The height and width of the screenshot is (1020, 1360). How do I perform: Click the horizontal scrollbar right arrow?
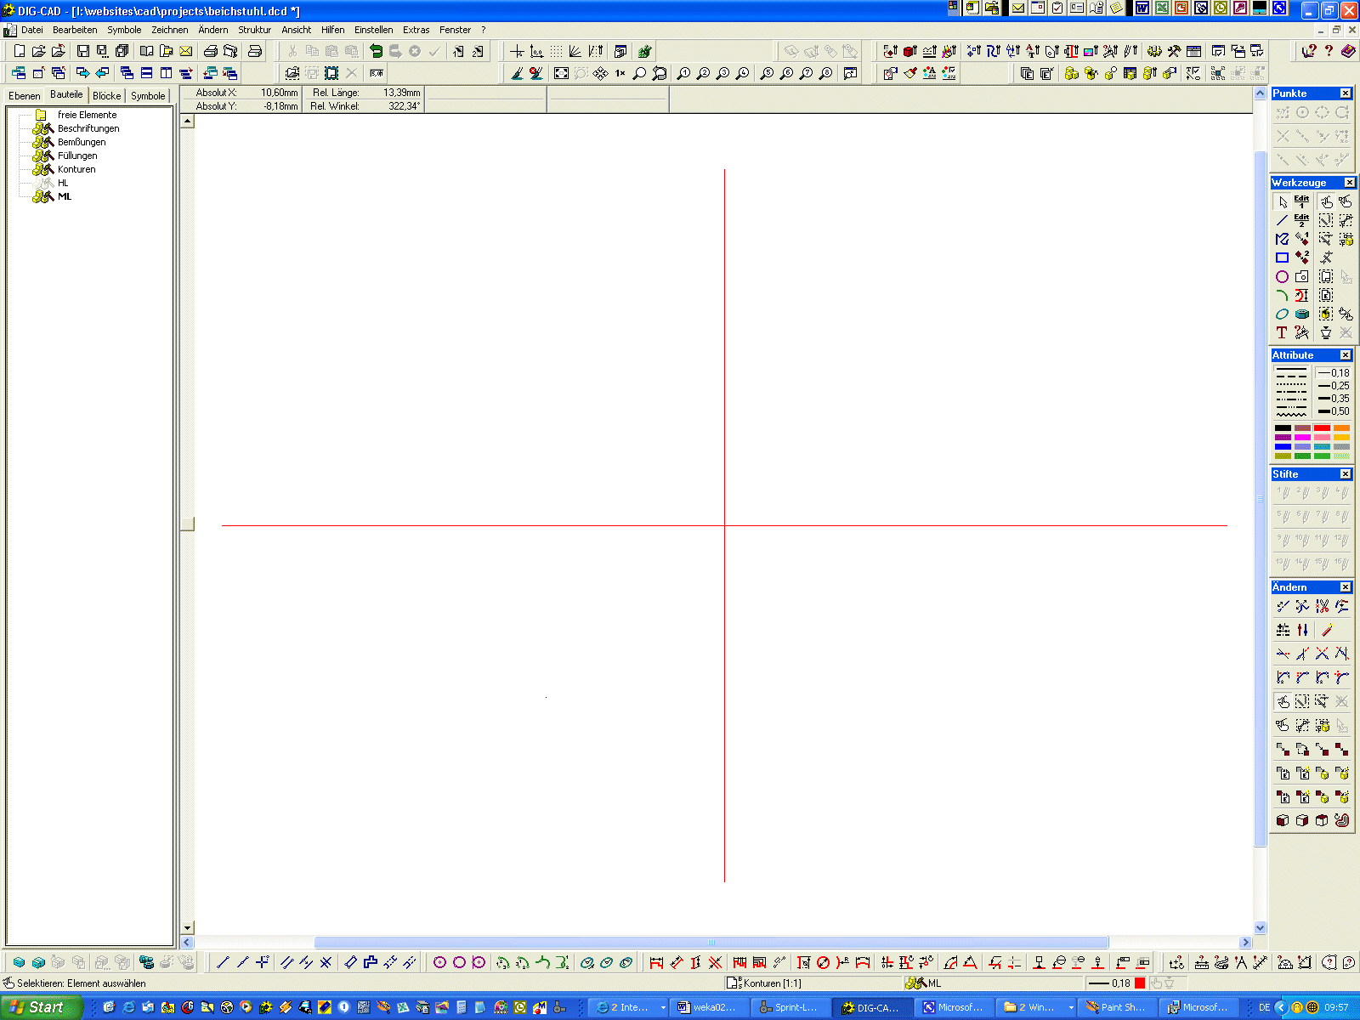pos(1245,942)
